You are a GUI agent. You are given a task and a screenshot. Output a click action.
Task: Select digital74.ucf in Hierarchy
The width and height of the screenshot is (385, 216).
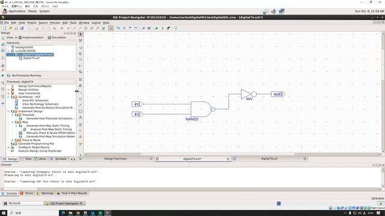[x=31, y=58]
